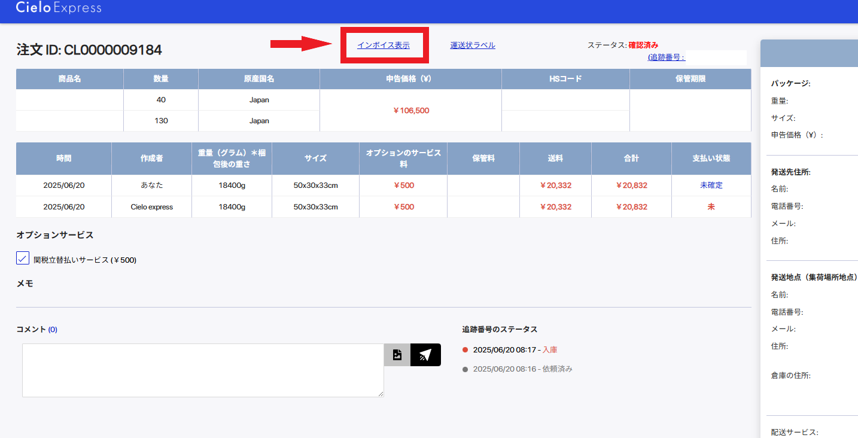Screen dimensions: 858x438
Task: Click the ￥106,500 declared price
Action: 411,111
